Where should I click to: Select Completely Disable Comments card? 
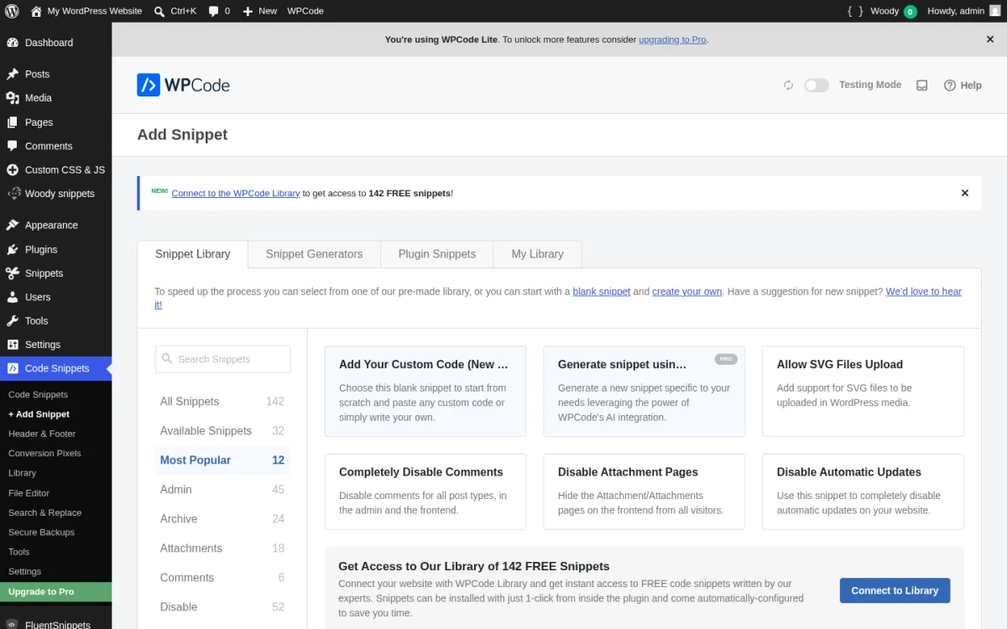(425, 491)
